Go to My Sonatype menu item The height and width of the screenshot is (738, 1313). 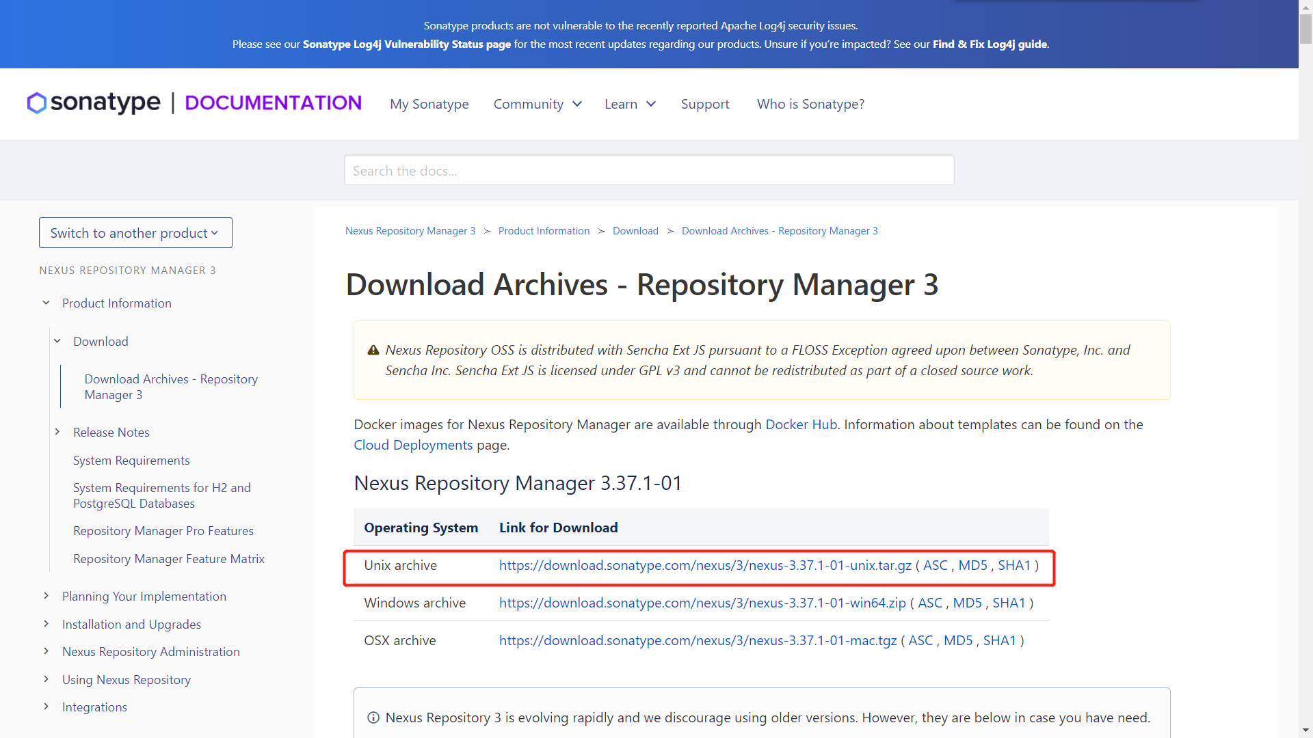(x=429, y=104)
